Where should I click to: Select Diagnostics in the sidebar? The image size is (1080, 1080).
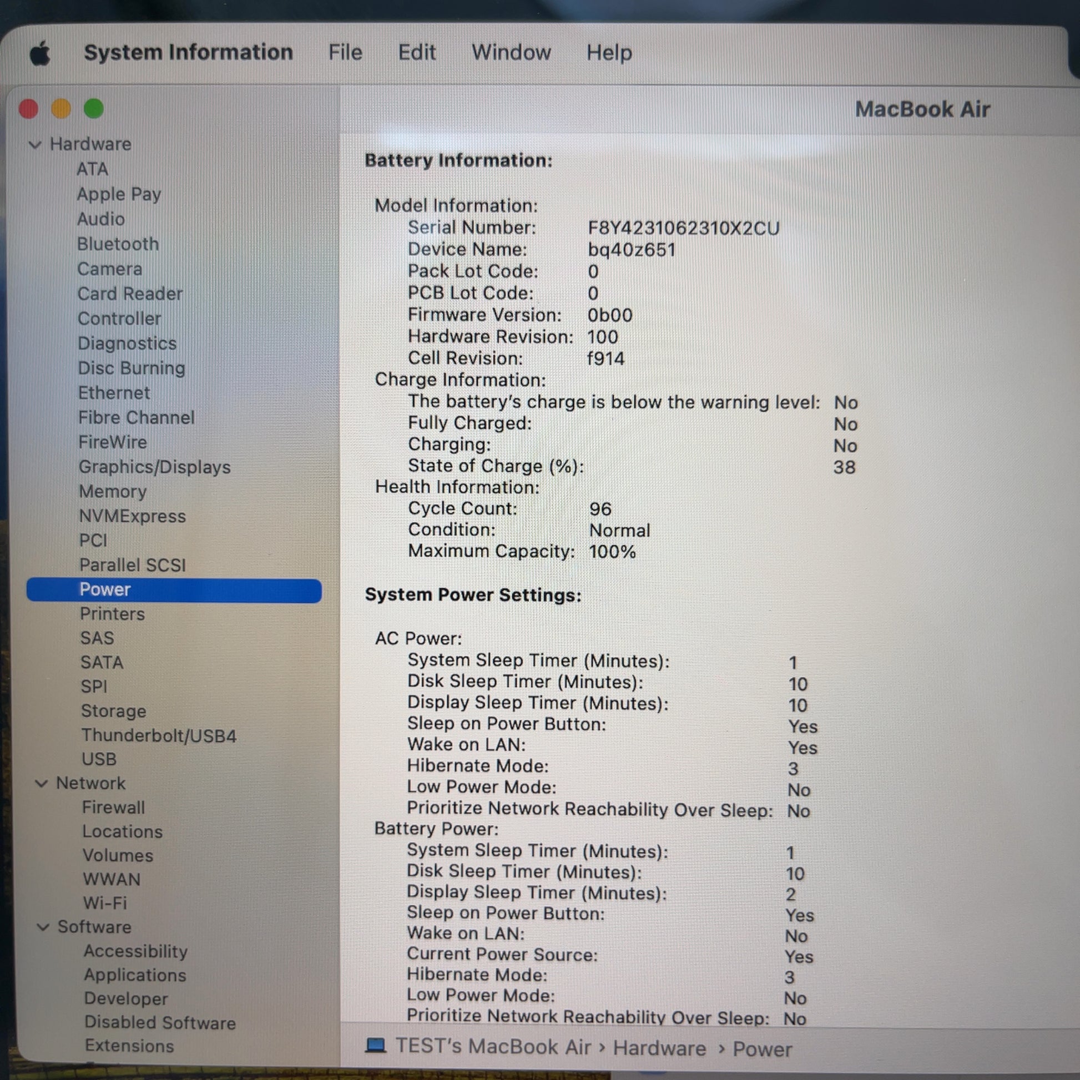[x=127, y=344]
